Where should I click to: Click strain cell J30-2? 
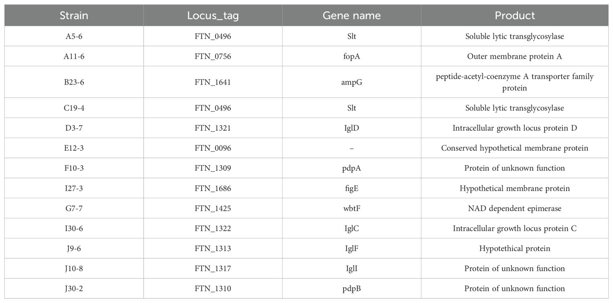74,289
